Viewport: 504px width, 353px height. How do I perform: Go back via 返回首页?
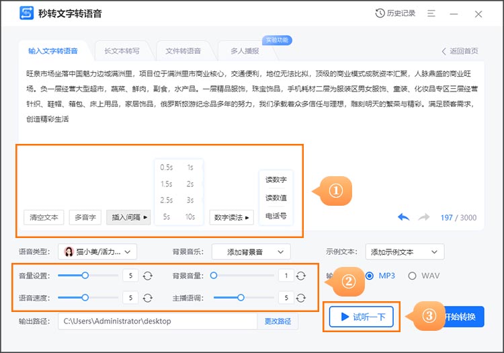[x=460, y=51]
